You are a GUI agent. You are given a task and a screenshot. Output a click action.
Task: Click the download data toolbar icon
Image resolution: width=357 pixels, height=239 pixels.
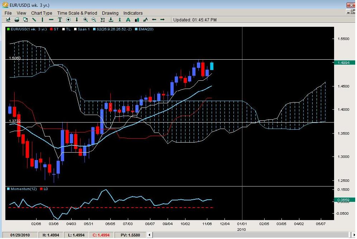click(x=111, y=20)
